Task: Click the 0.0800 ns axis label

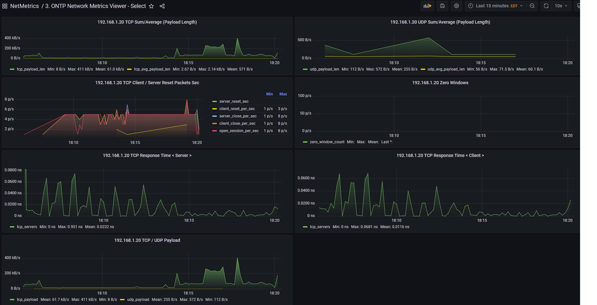Action: (x=13, y=170)
